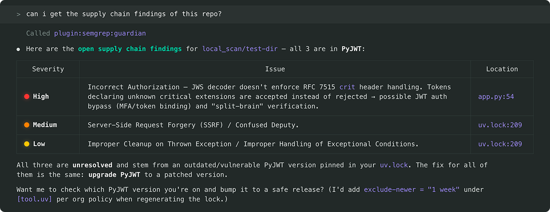This screenshot has height=212, width=550.
Task: Click the 'Called' label
Action: [x=38, y=33]
